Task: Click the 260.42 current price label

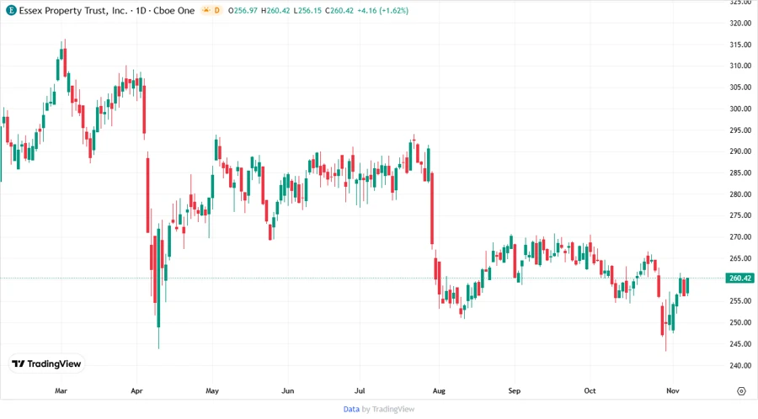Action: click(x=739, y=278)
